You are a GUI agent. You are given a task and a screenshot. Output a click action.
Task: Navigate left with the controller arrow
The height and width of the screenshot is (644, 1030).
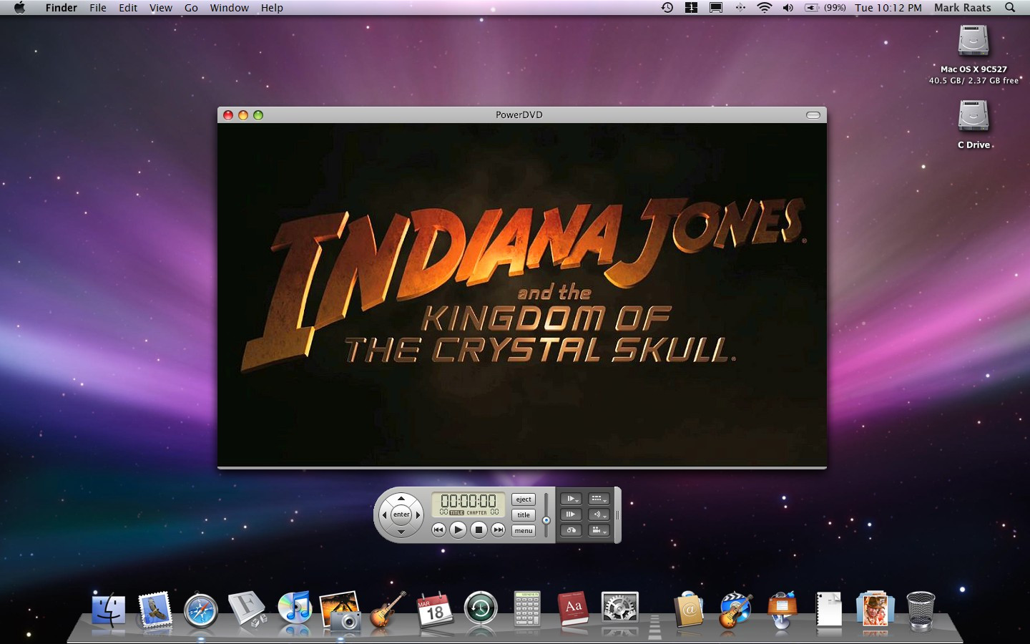click(385, 514)
